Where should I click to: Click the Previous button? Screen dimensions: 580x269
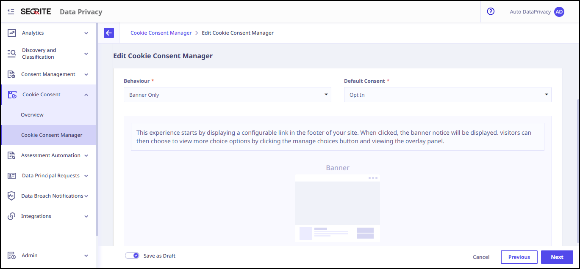[x=519, y=257]
